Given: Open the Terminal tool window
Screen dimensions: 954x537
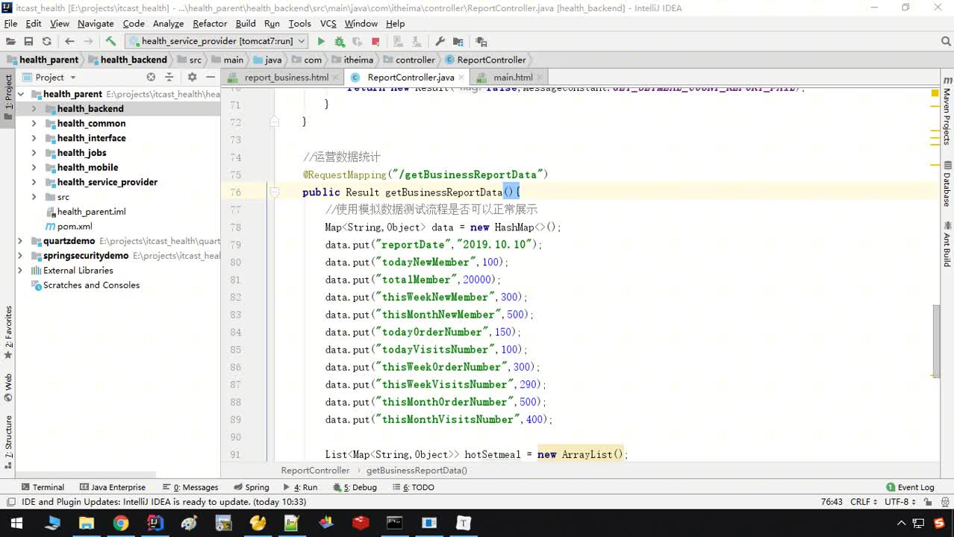Looking at the screenshot, I should coord(43,487).
